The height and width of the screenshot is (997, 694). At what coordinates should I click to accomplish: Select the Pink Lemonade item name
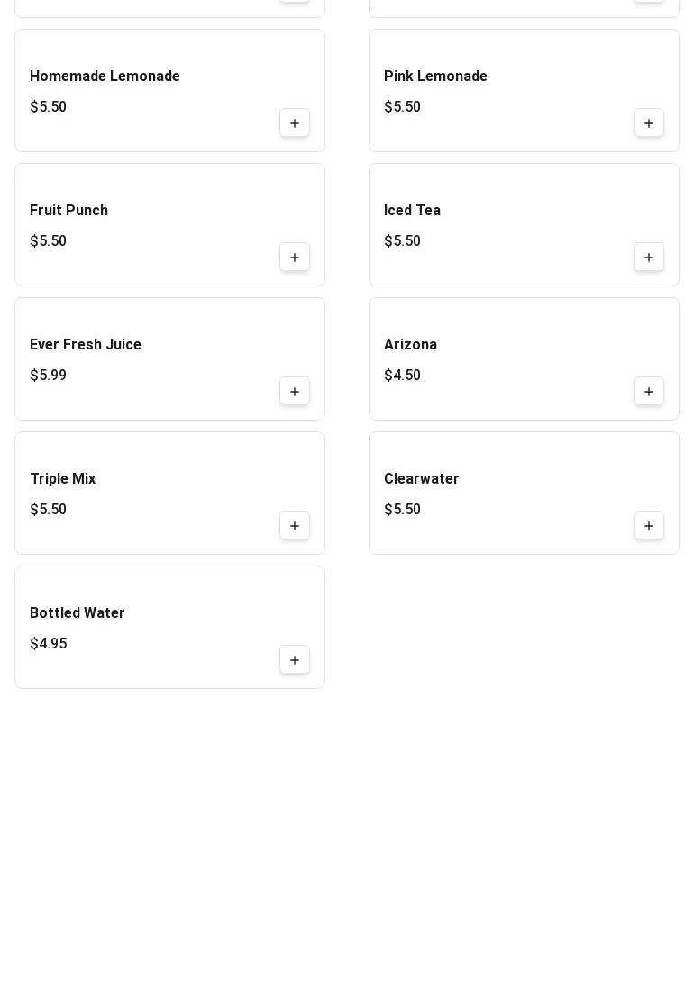[x=435, y=77]
